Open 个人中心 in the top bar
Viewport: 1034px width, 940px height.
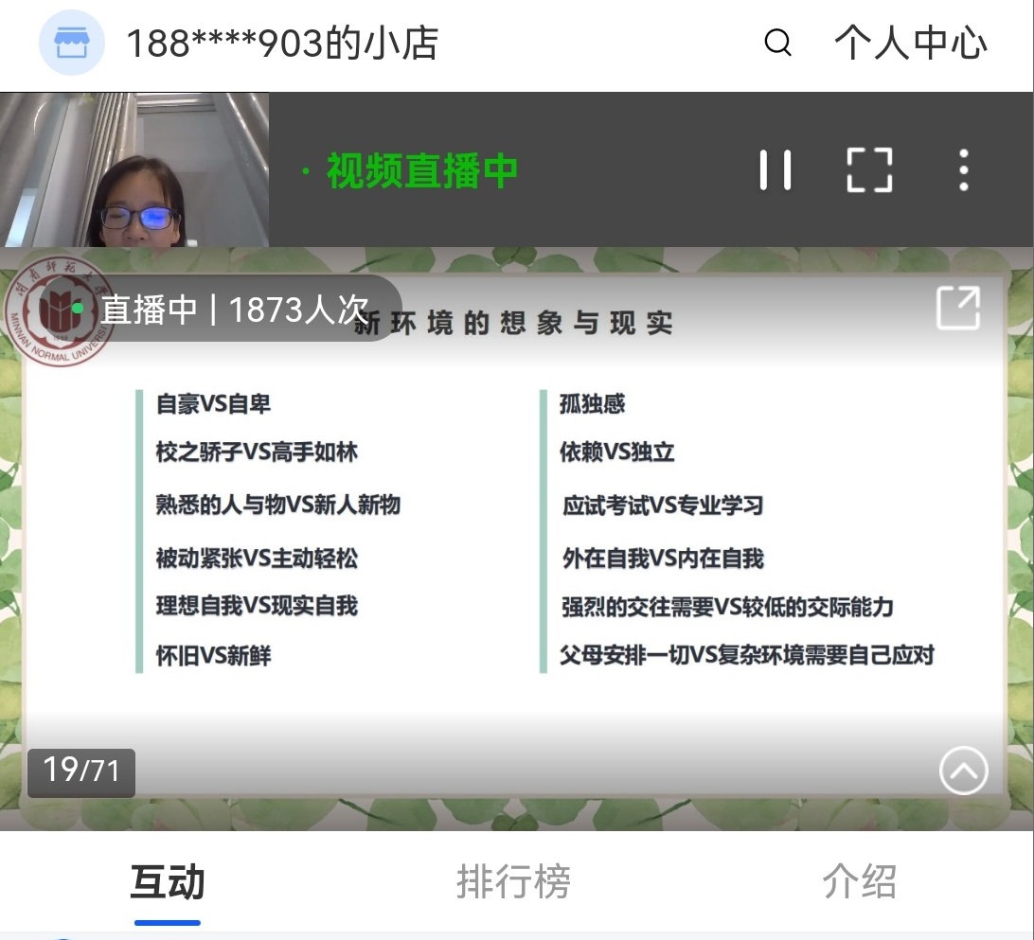[x=910, y=44]
